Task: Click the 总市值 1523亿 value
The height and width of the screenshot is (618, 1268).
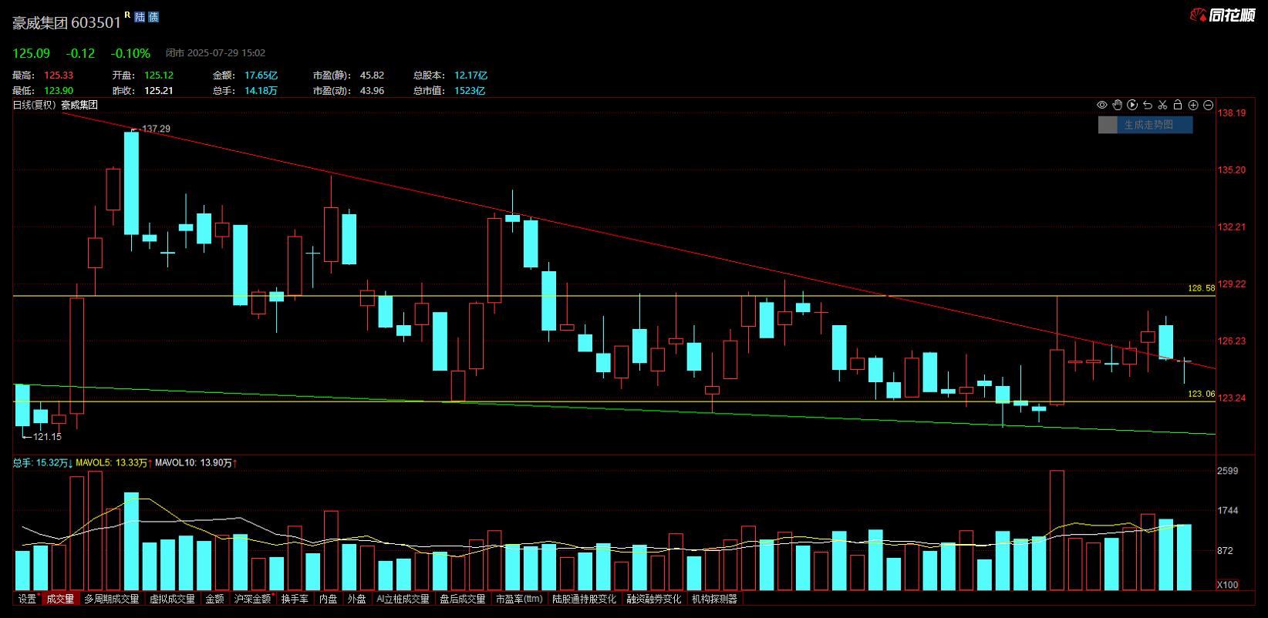Action: [470, 91]
